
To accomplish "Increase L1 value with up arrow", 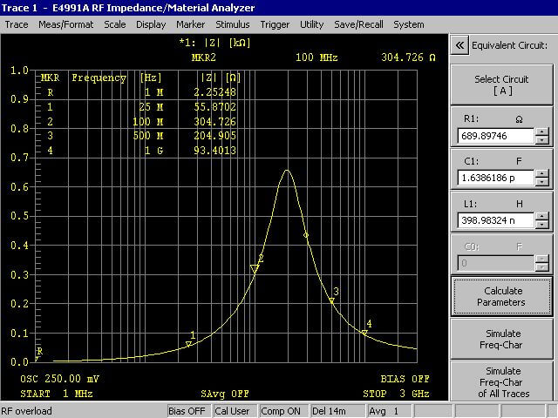I will point(542,217).
